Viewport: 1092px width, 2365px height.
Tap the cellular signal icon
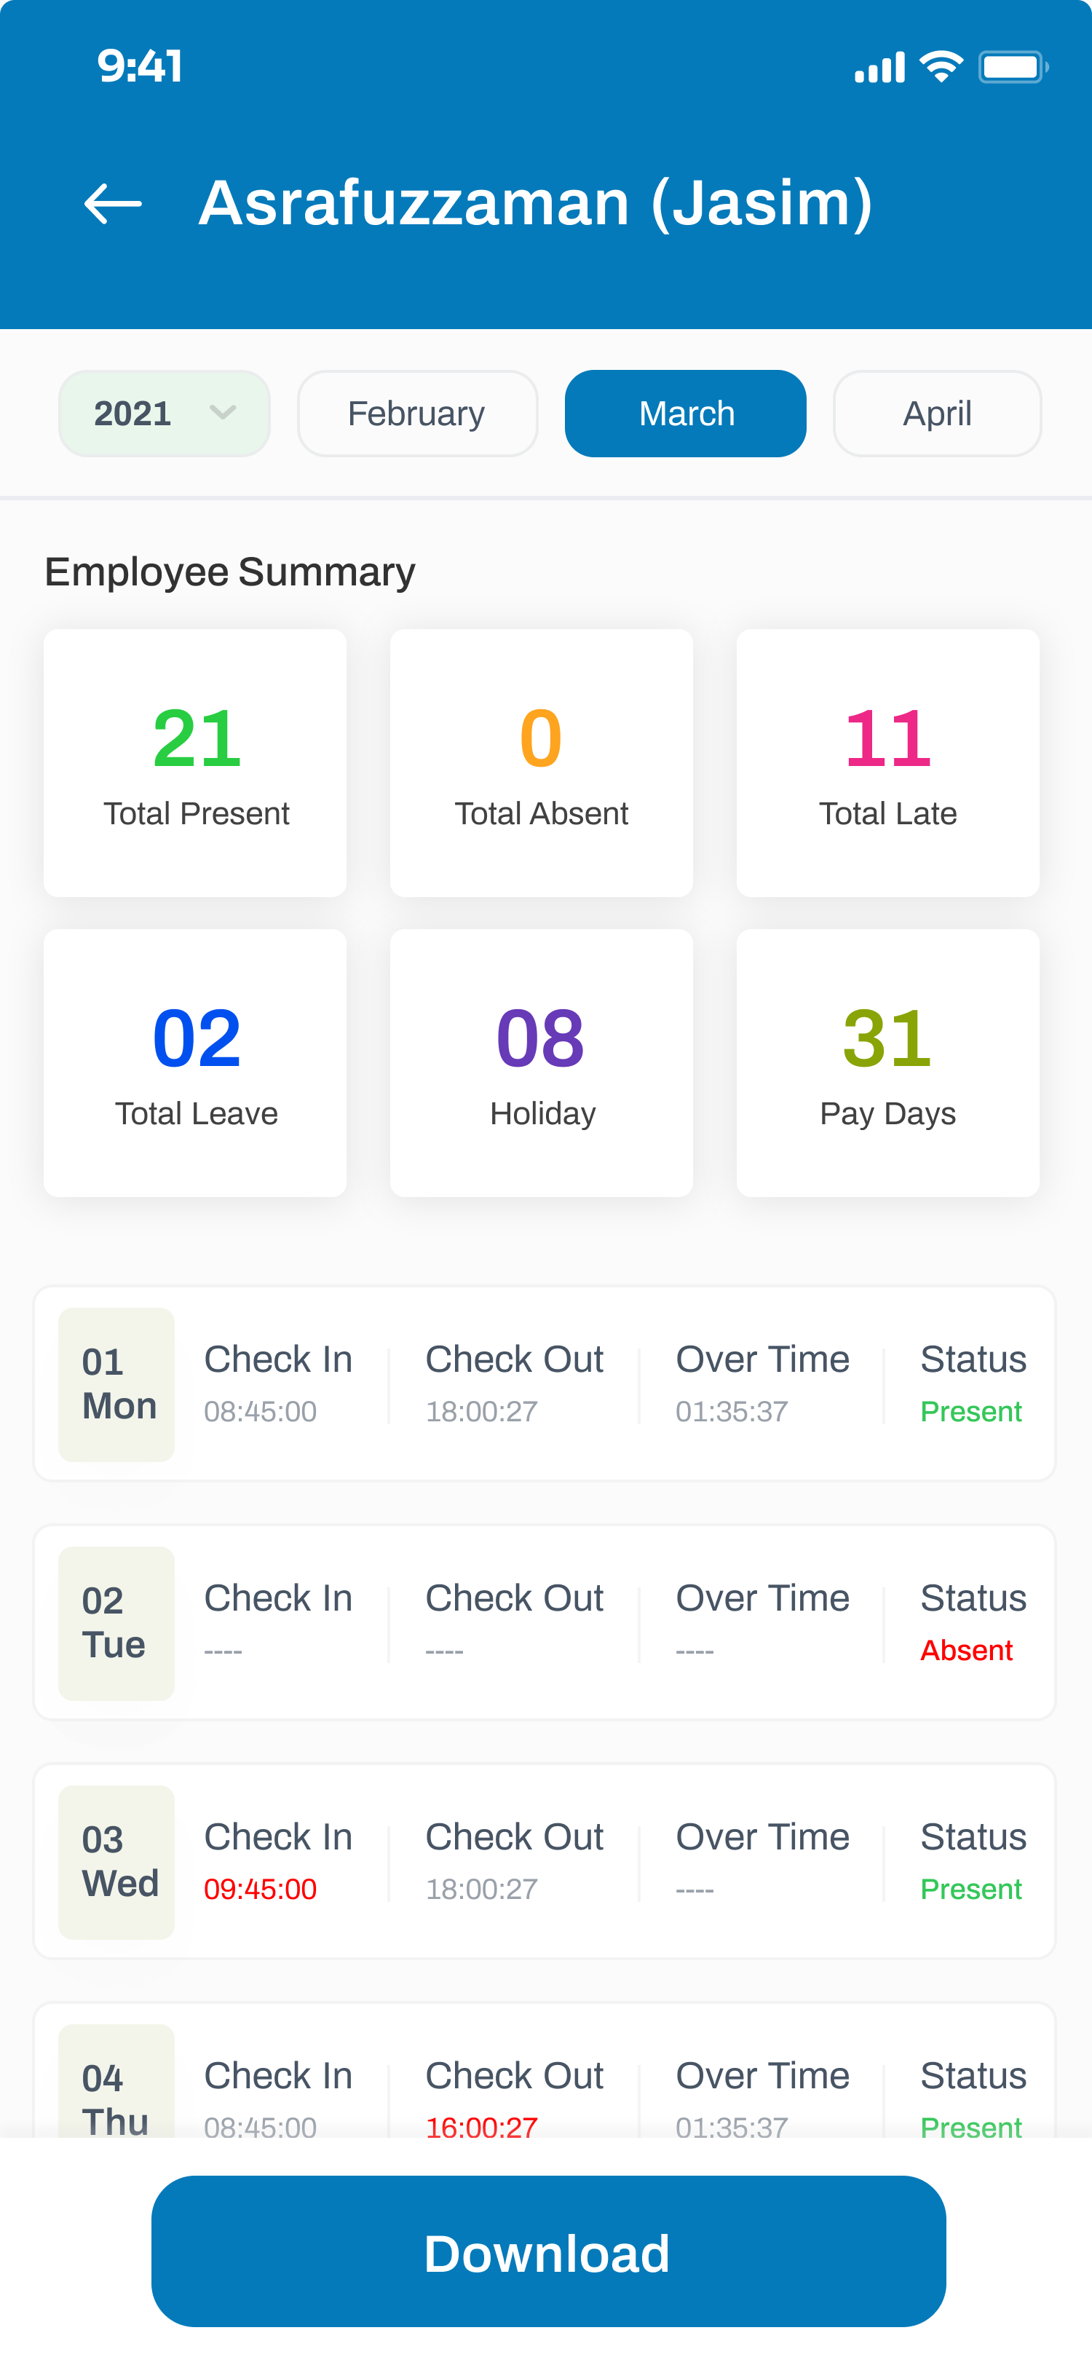(879, 68)
